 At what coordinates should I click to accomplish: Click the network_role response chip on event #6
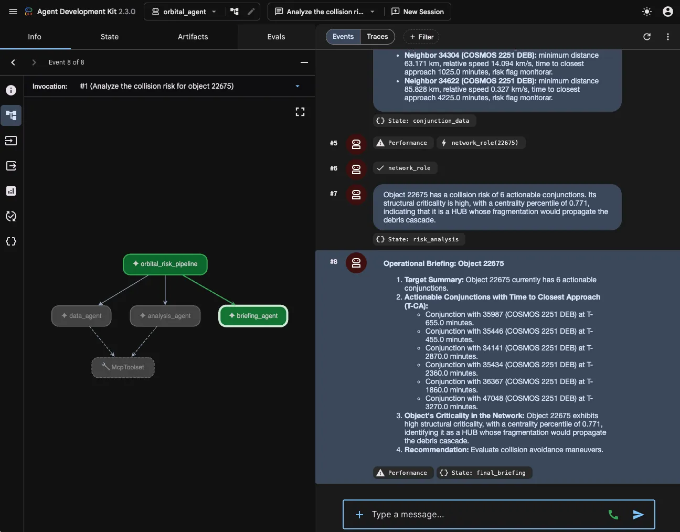405,168
